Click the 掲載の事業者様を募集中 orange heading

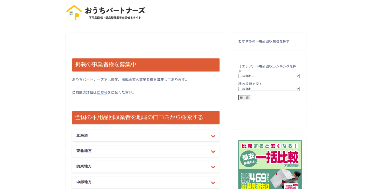tap(145, 65)
